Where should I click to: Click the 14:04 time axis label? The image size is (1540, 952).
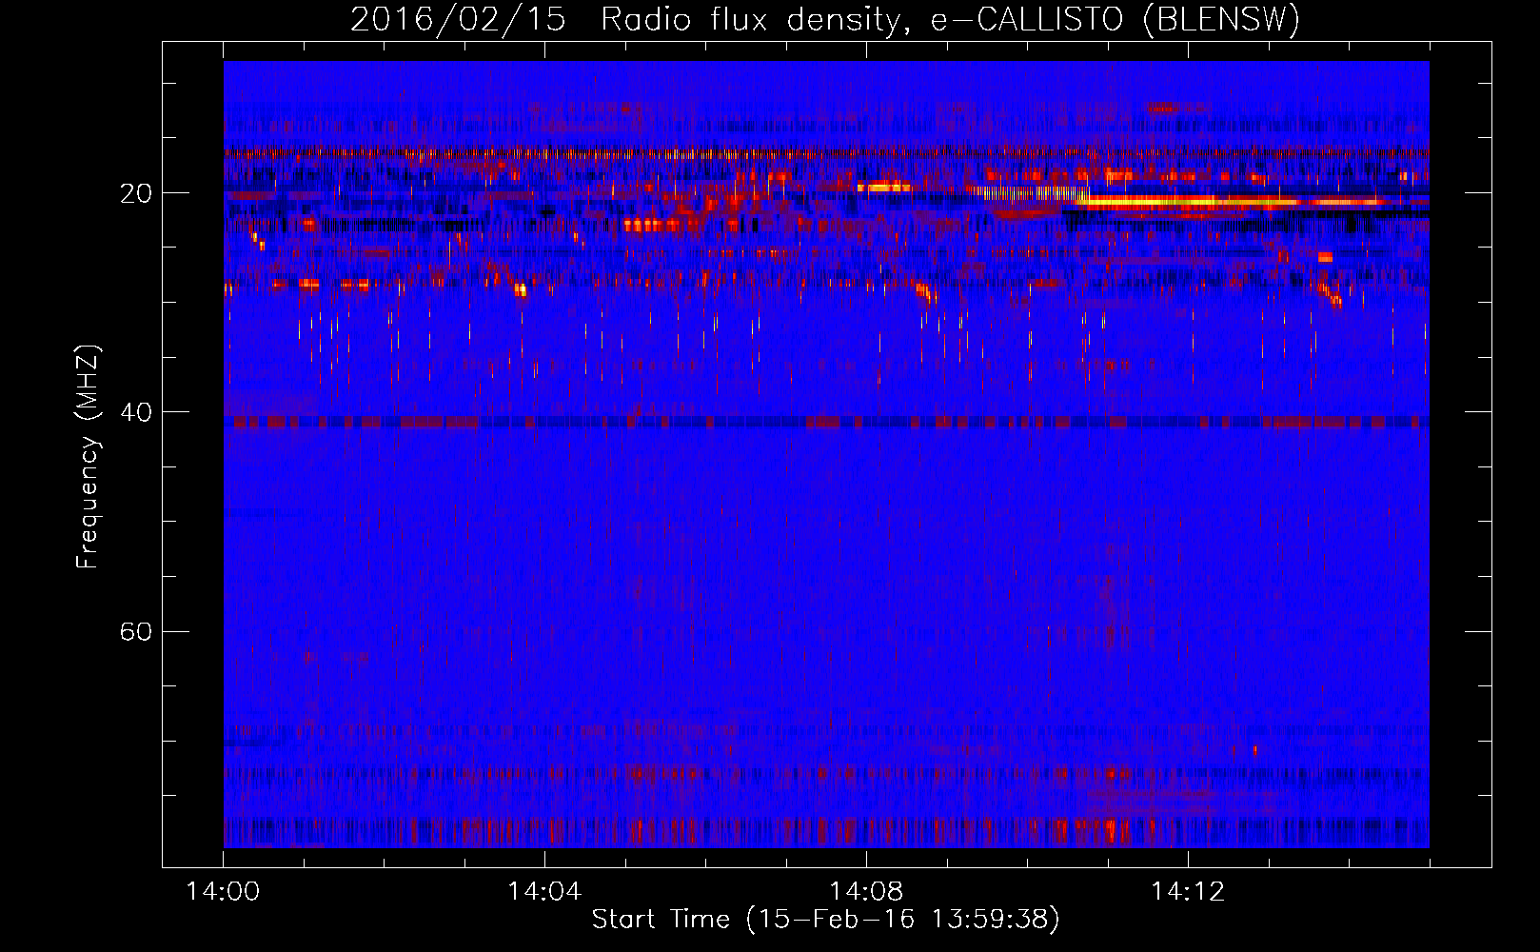(544, 892)
